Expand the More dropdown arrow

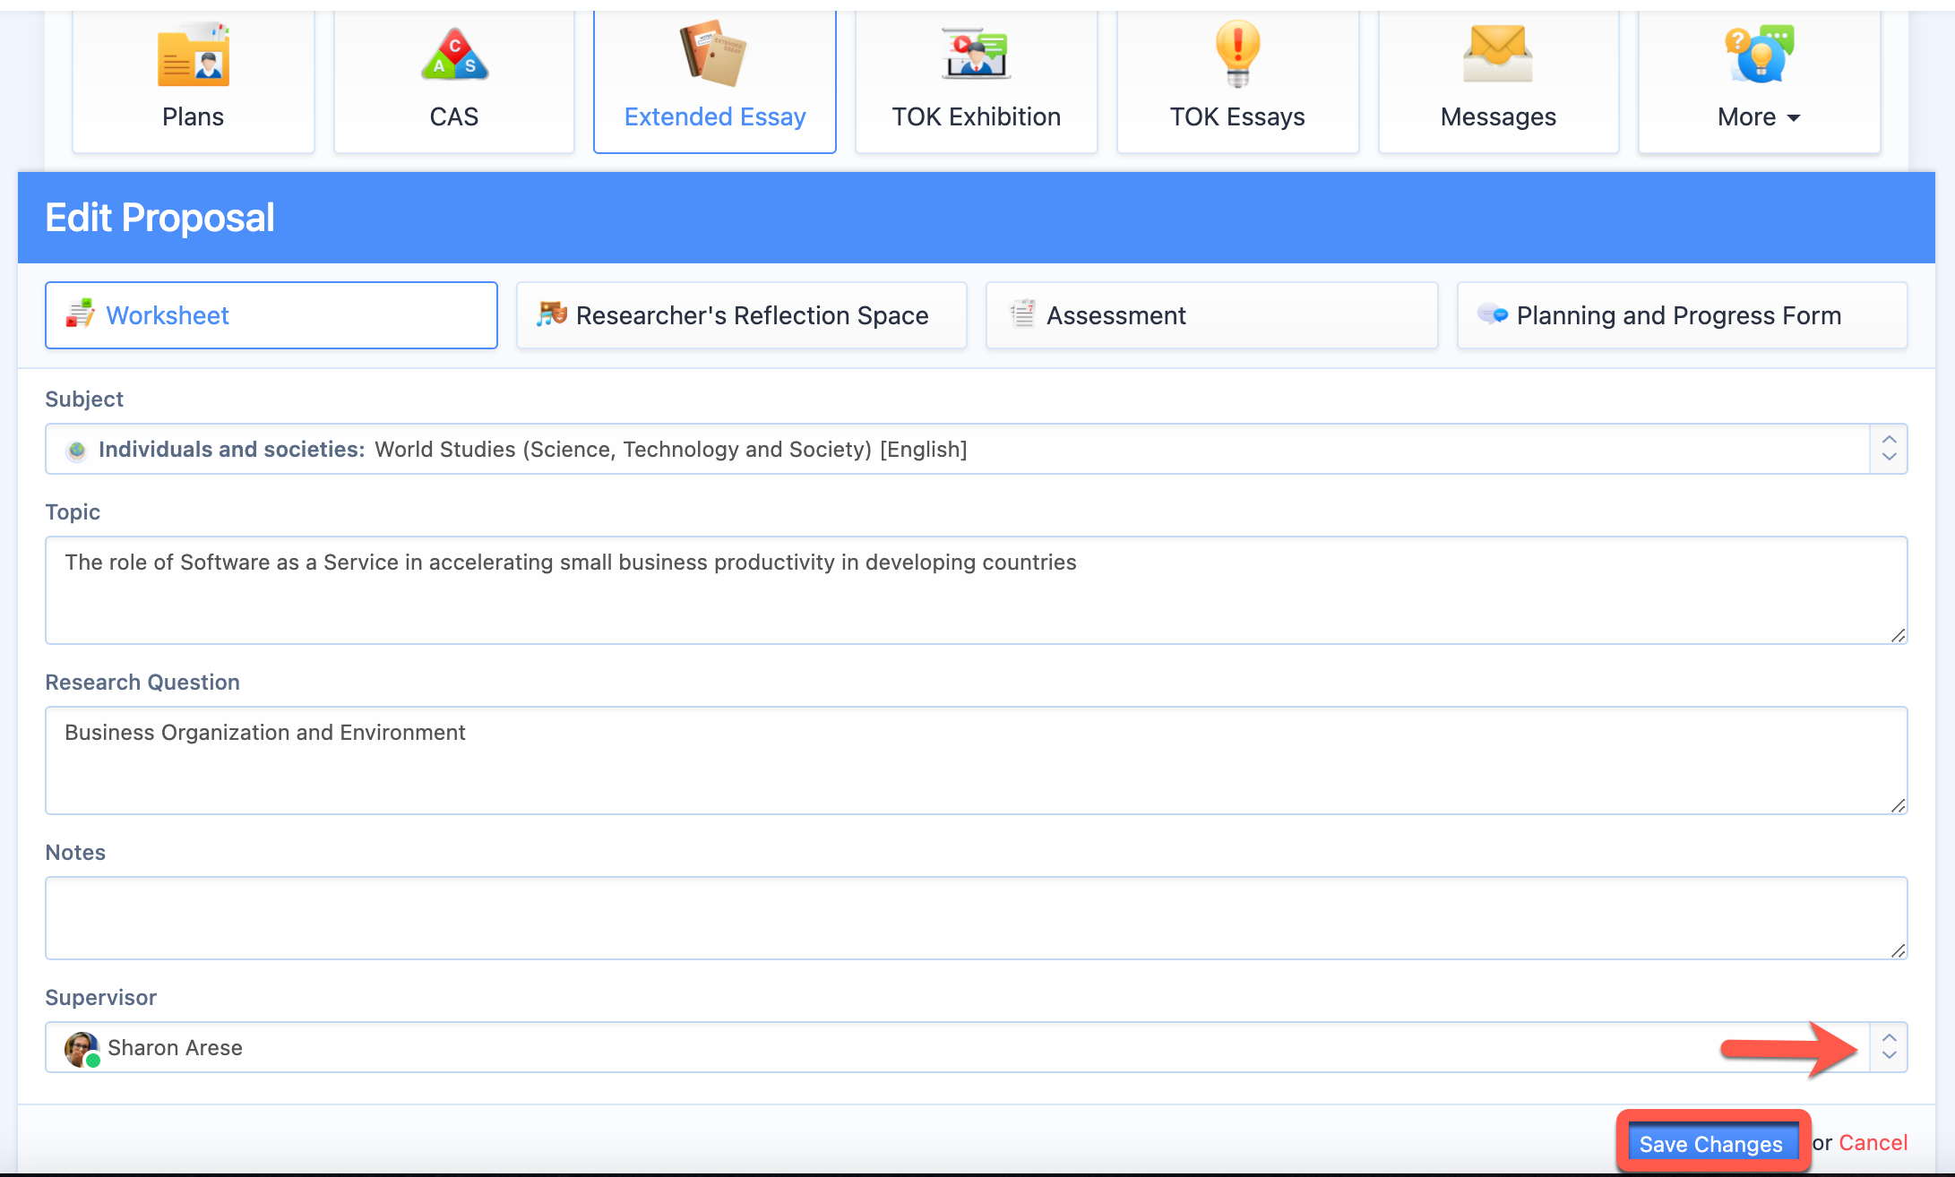[1794, 118]
